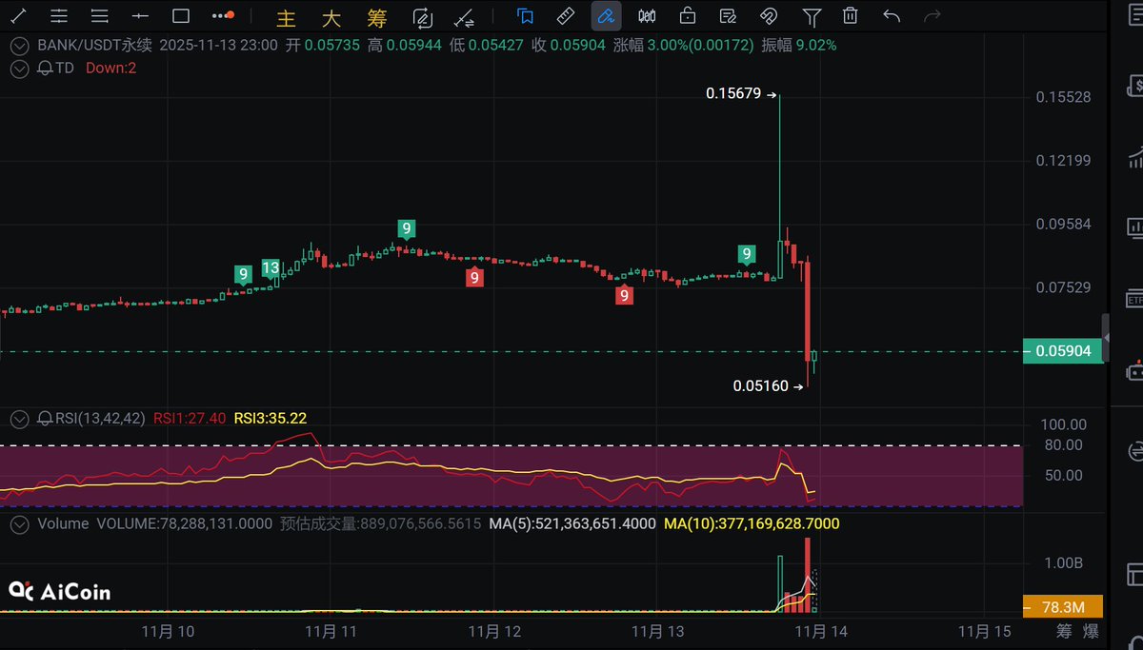Viewport: 1143px width, 650px height.
Task: Click the trash icon to delete drawings
Action: 851,15
